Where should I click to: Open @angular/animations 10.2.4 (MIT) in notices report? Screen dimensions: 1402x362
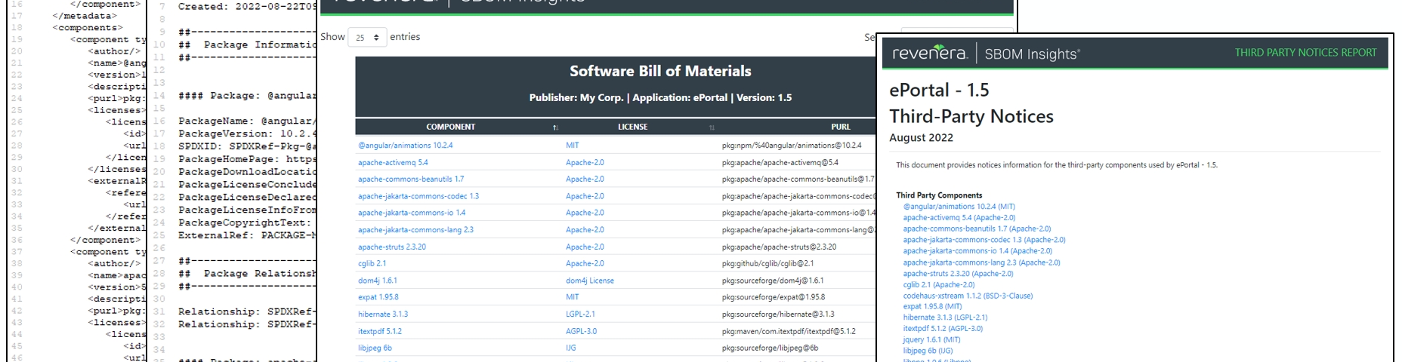[x=959, y=207]
